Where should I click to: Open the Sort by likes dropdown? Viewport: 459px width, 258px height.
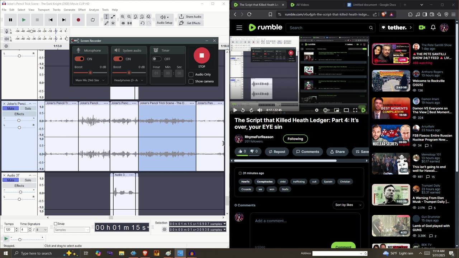pos(348,205)
